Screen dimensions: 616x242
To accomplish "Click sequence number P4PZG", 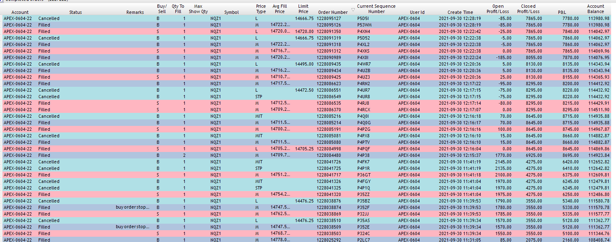I will (x=363, y=129).
